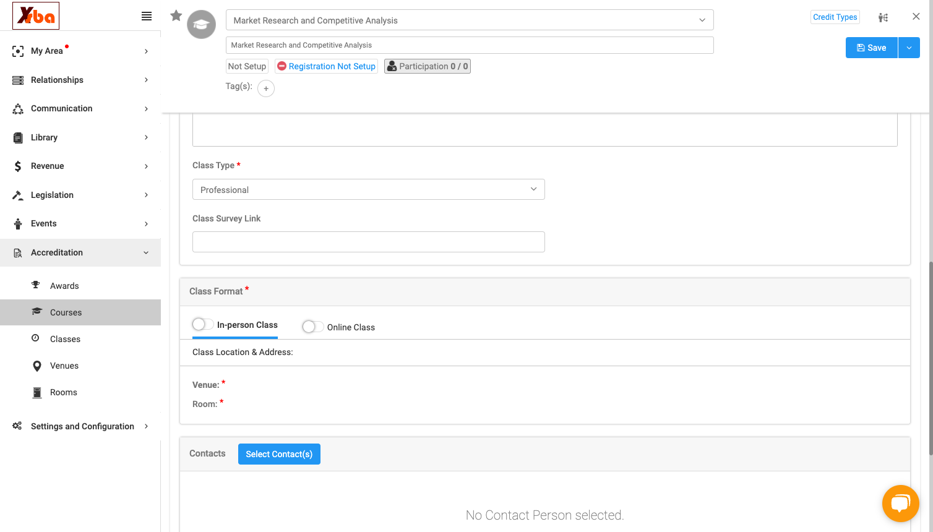Mark class as favorite with star icon

176,15
